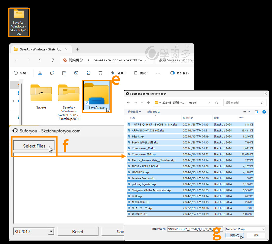Click the Explorer up-one-level arrow

coord(40,60)
